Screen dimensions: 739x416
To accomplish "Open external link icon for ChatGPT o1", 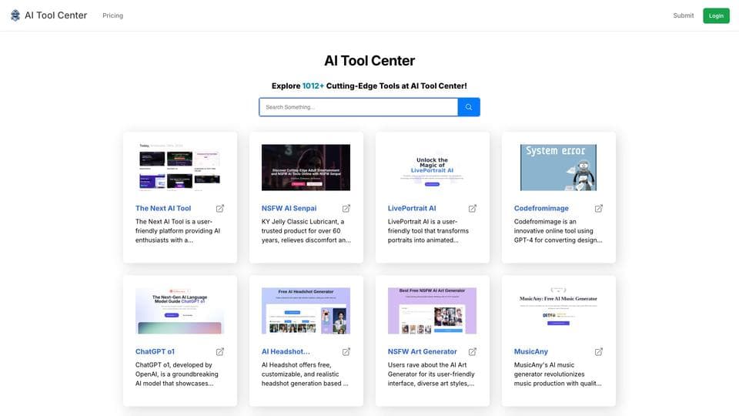I will 220,352.
